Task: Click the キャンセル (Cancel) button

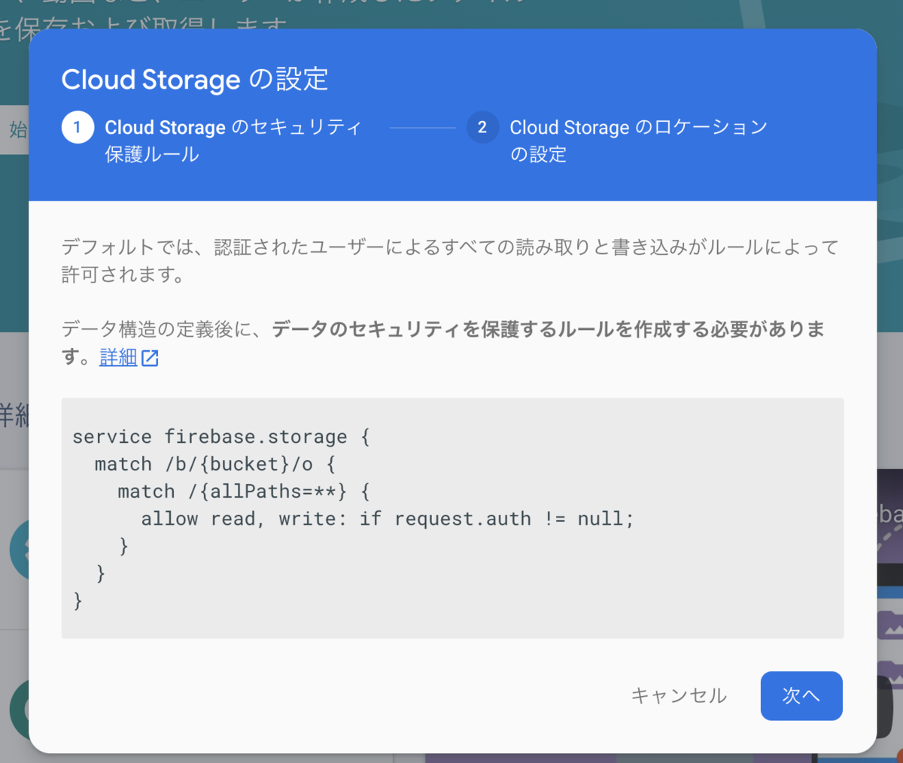Action: pos(679,695)
